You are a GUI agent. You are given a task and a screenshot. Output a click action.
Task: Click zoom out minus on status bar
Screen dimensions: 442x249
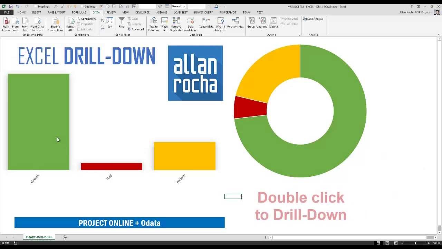402,243
